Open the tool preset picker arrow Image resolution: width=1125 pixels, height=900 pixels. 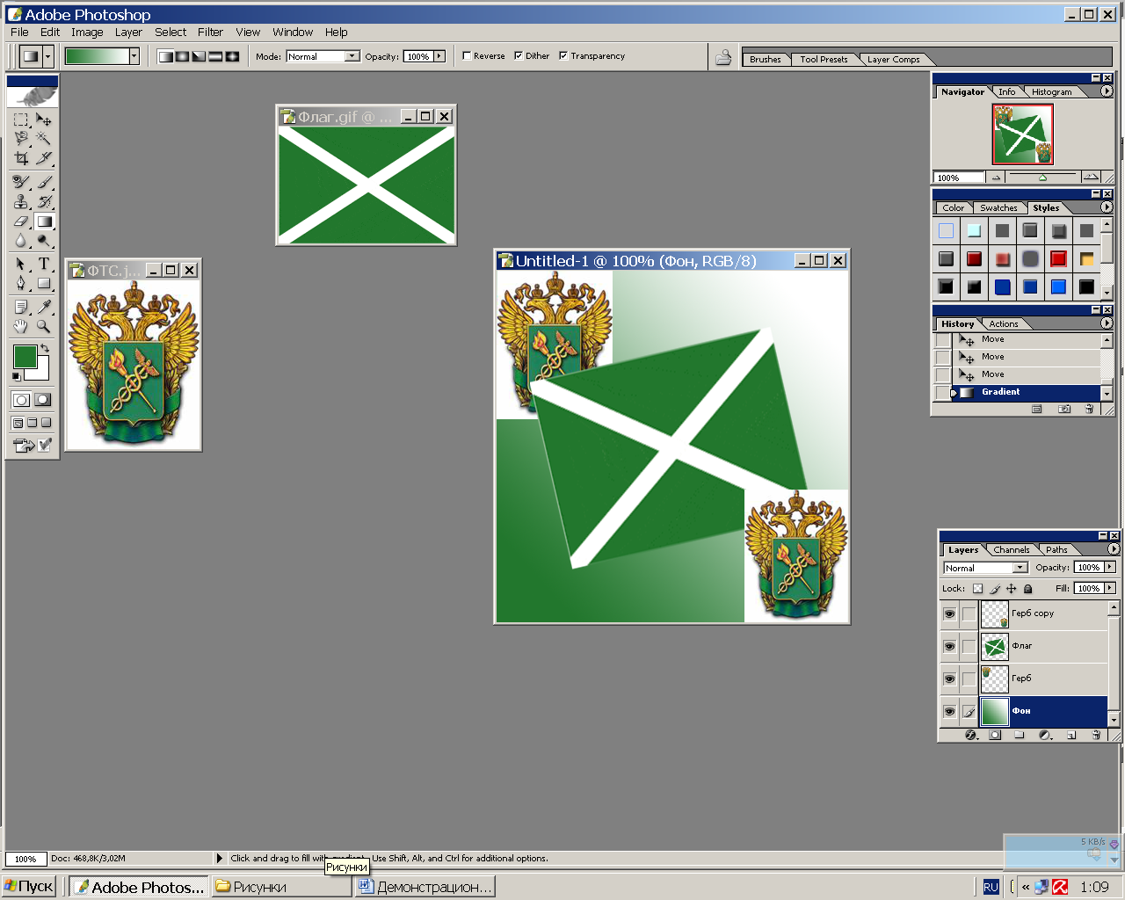tap(47, 56)
